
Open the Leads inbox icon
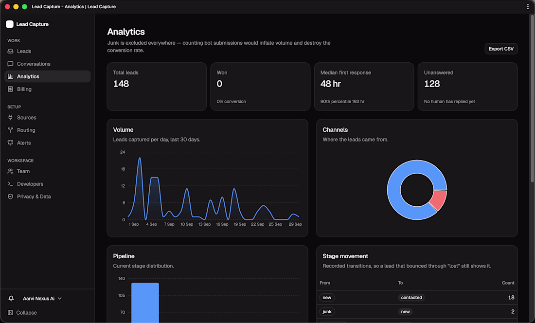(x=11, y=51)
